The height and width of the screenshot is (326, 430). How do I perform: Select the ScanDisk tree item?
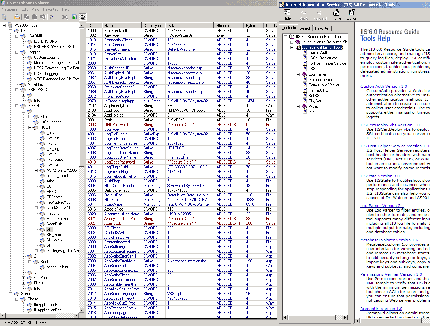point(54,224)
